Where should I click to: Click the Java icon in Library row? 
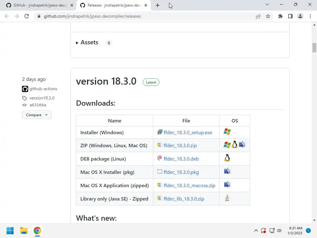pyautogui.click(x=227, y=198)
